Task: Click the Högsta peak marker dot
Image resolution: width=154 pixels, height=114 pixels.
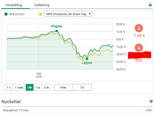Action: (x=57, y=31)
